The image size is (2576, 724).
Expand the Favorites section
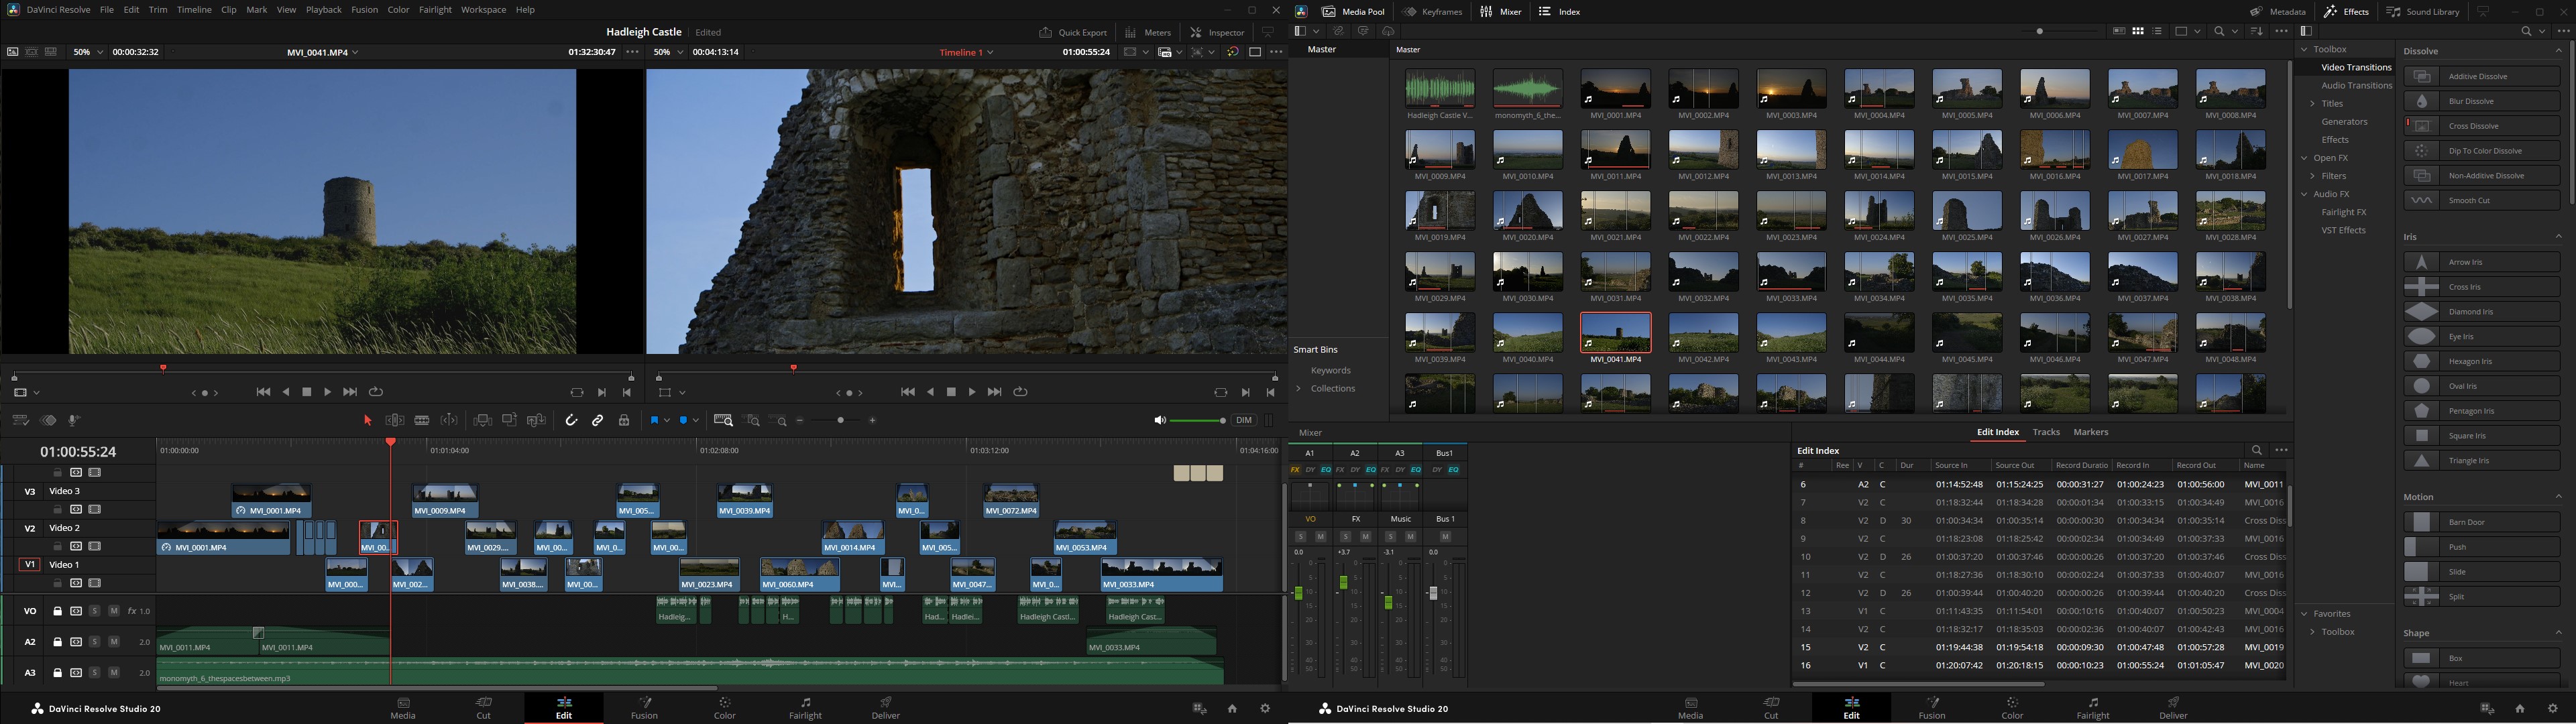pos(2304,614)
